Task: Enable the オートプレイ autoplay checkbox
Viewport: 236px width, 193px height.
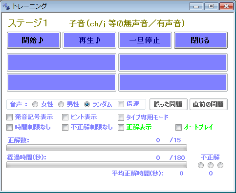Action: (x=178, y=128)
